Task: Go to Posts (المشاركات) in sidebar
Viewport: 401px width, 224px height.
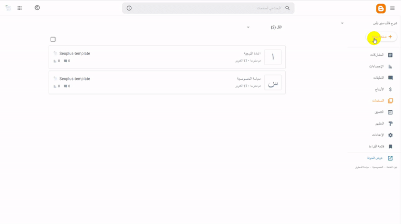Action: pyautogui.click(x=390, y=54)
